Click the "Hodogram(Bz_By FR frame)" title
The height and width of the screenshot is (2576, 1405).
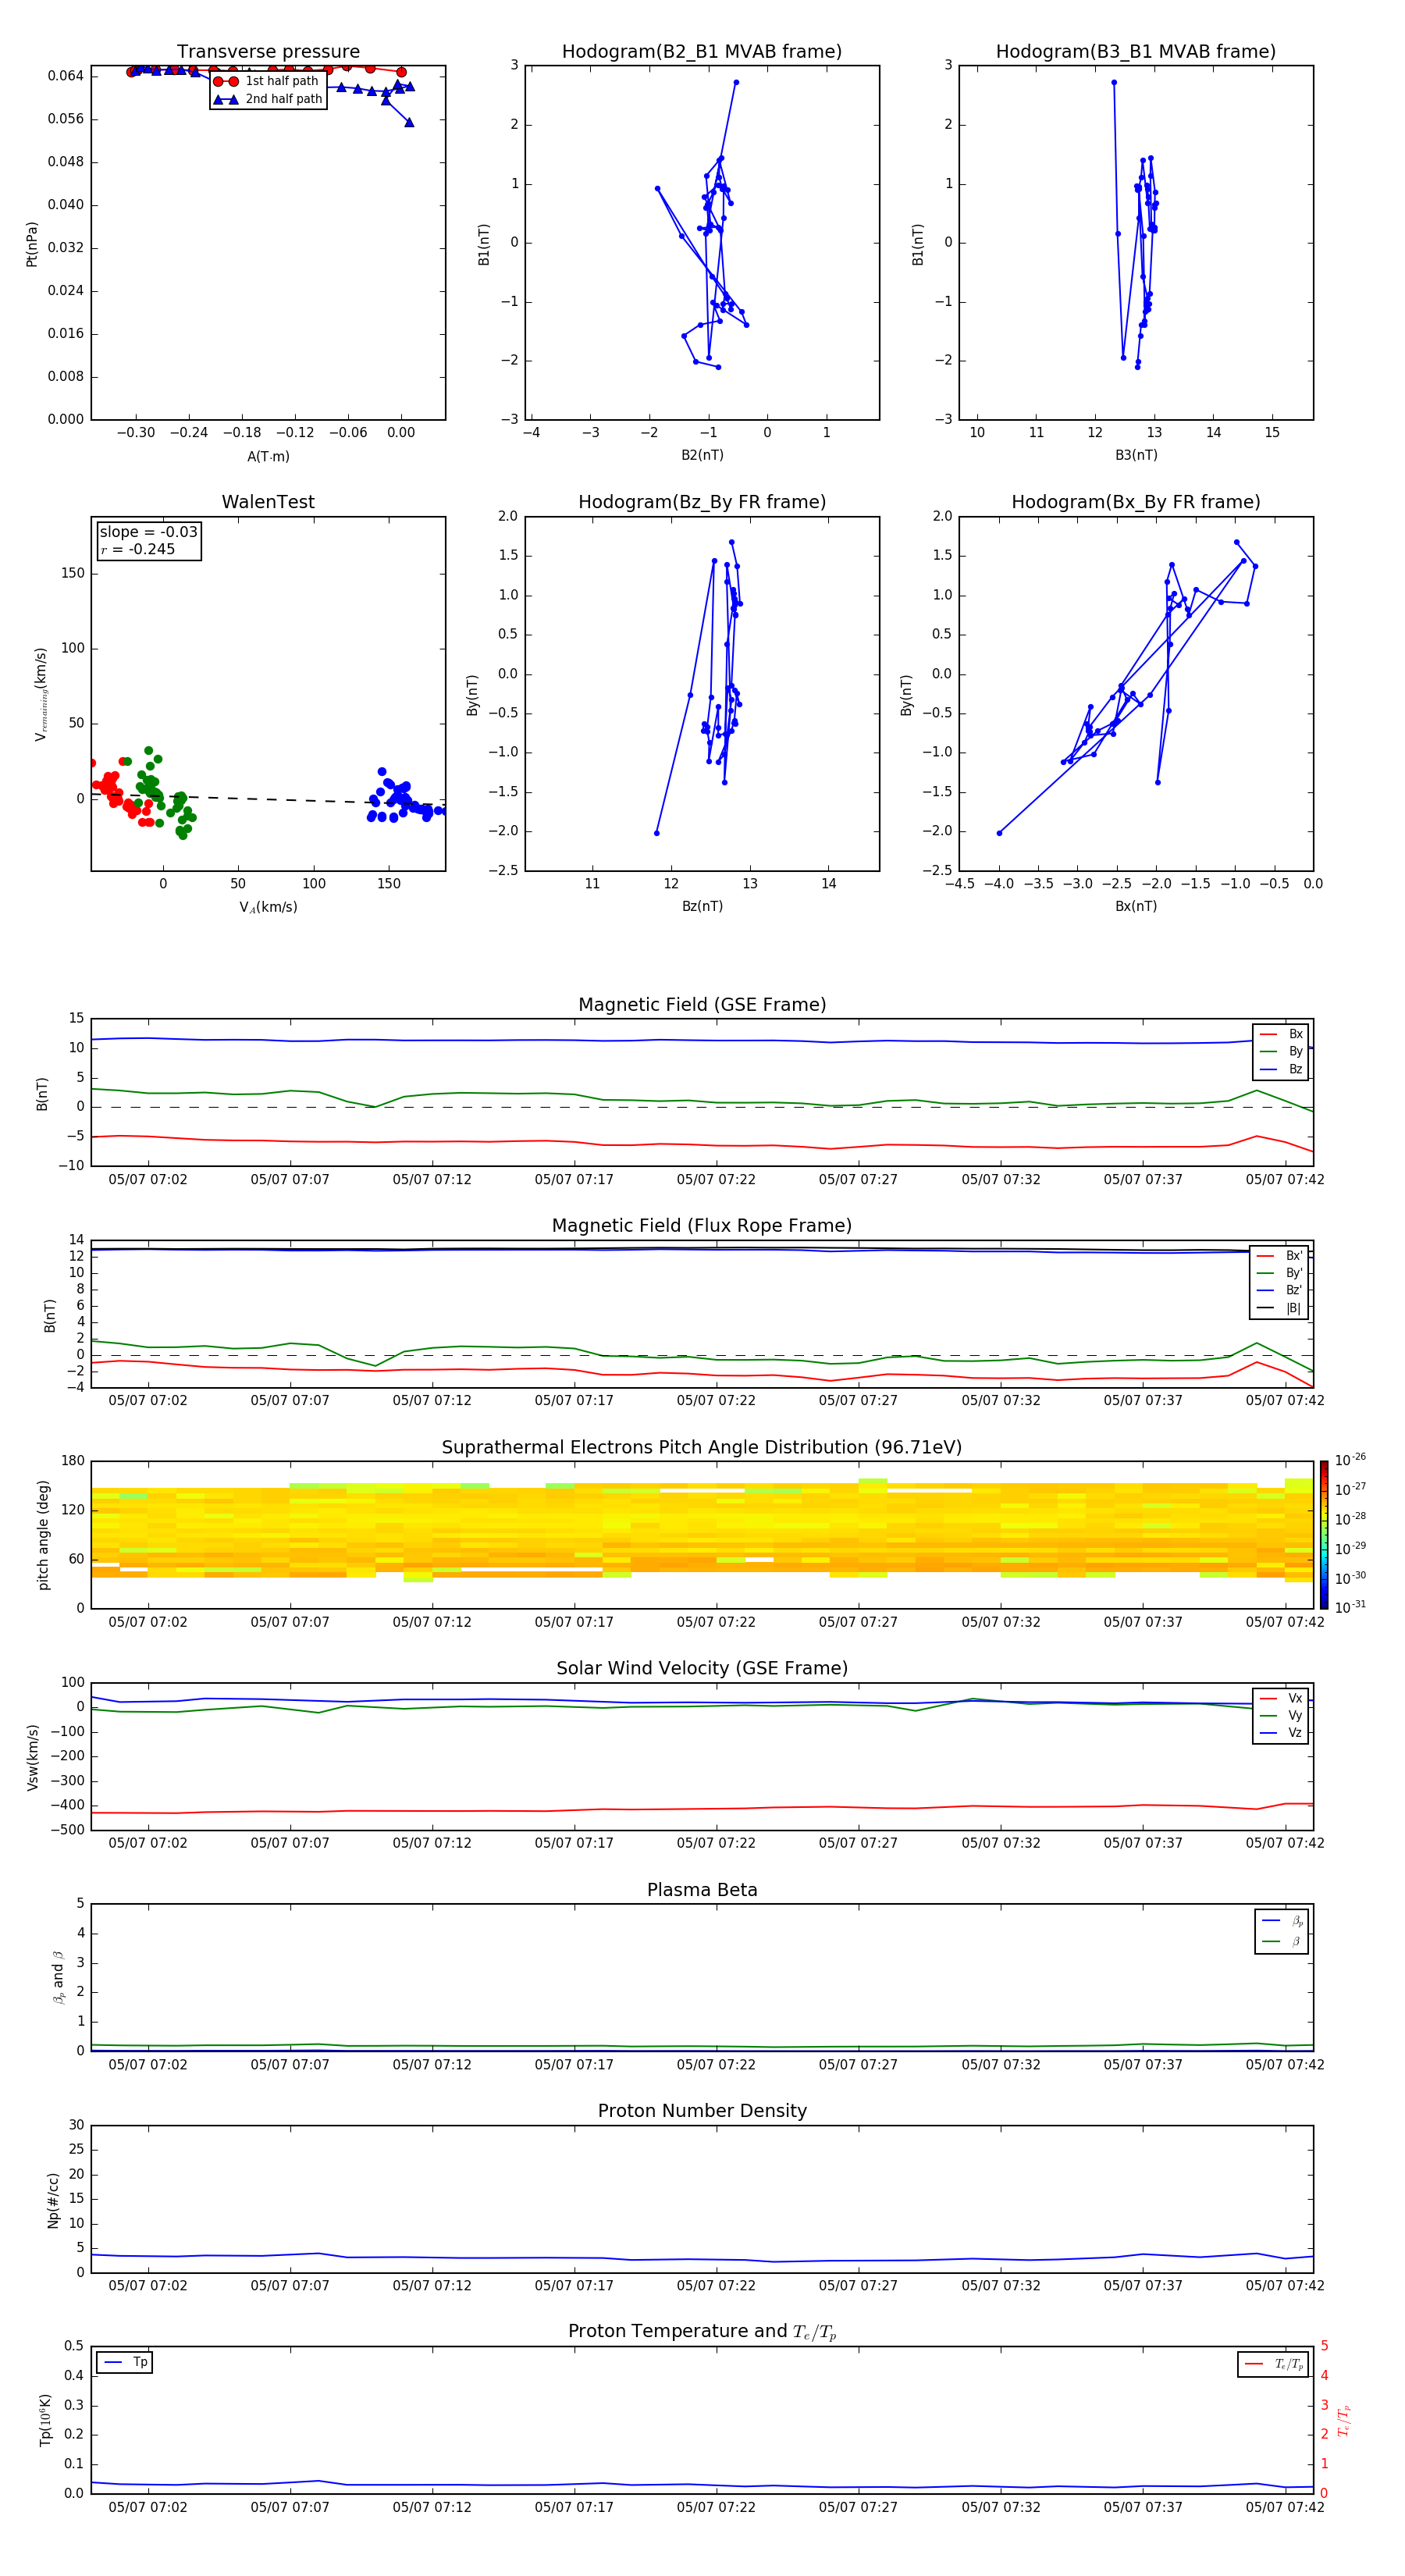(702, 502)
